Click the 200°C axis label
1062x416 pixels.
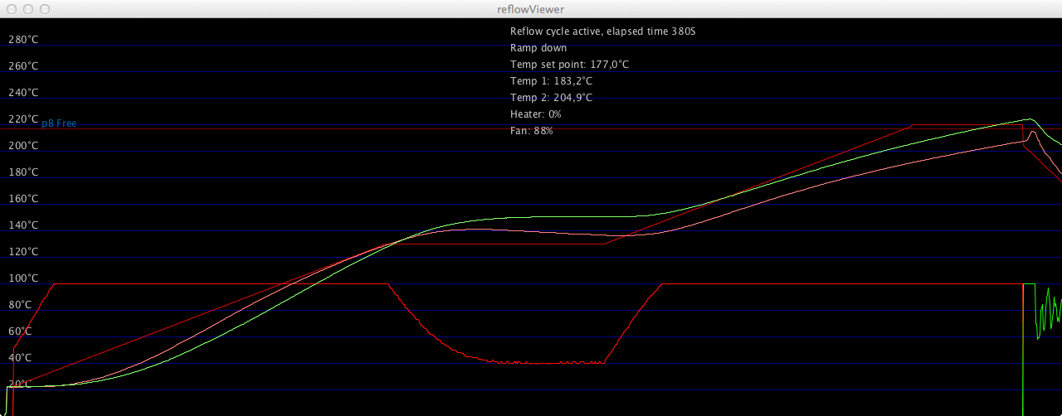click(23, 146)
